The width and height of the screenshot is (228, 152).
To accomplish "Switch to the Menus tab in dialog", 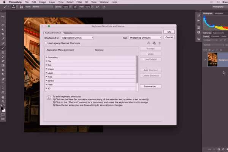I will [67, 33].
